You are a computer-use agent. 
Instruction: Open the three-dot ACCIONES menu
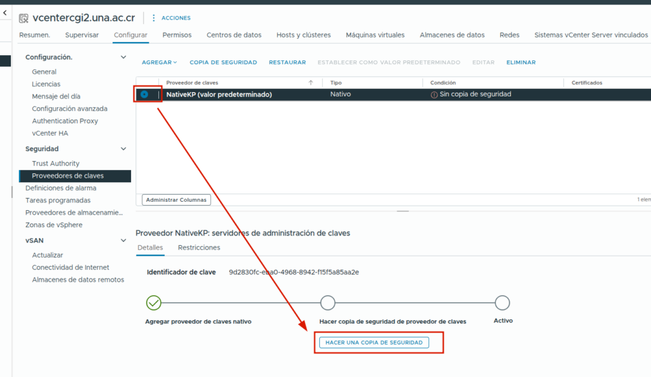pyautogui.click(x=153, y=18)
